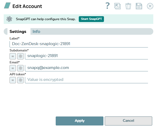Switch to the Settings tab
This screenshot has width=157, height=130.
tap(18, 32)
